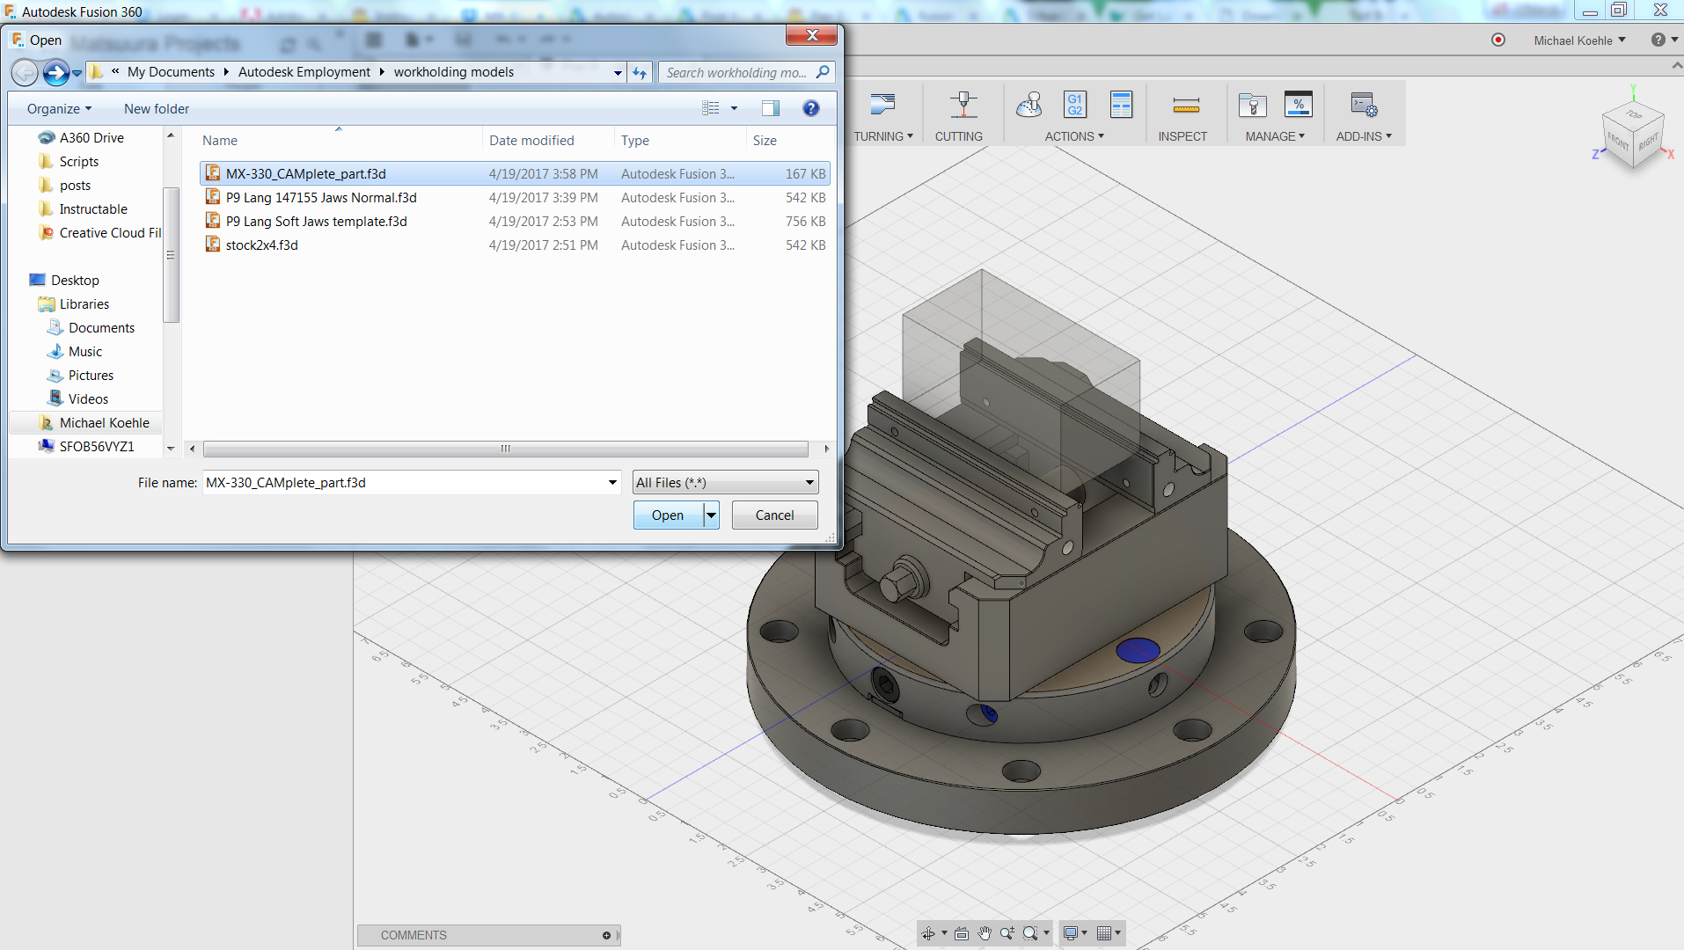Image resolution: width=1684 pixels, height=950 pixels.
Task: Open the recent pages dropdown arrow
Action: tap(77, 73)
